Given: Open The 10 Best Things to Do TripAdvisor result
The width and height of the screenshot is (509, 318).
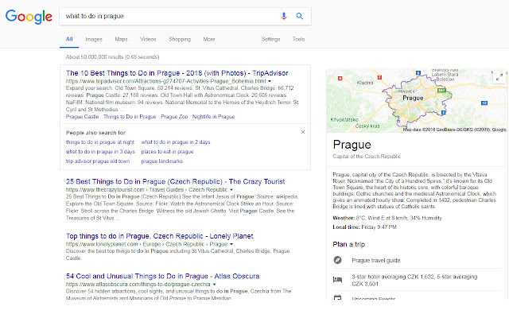Looking at the screenshot, I should click(177, 73).
